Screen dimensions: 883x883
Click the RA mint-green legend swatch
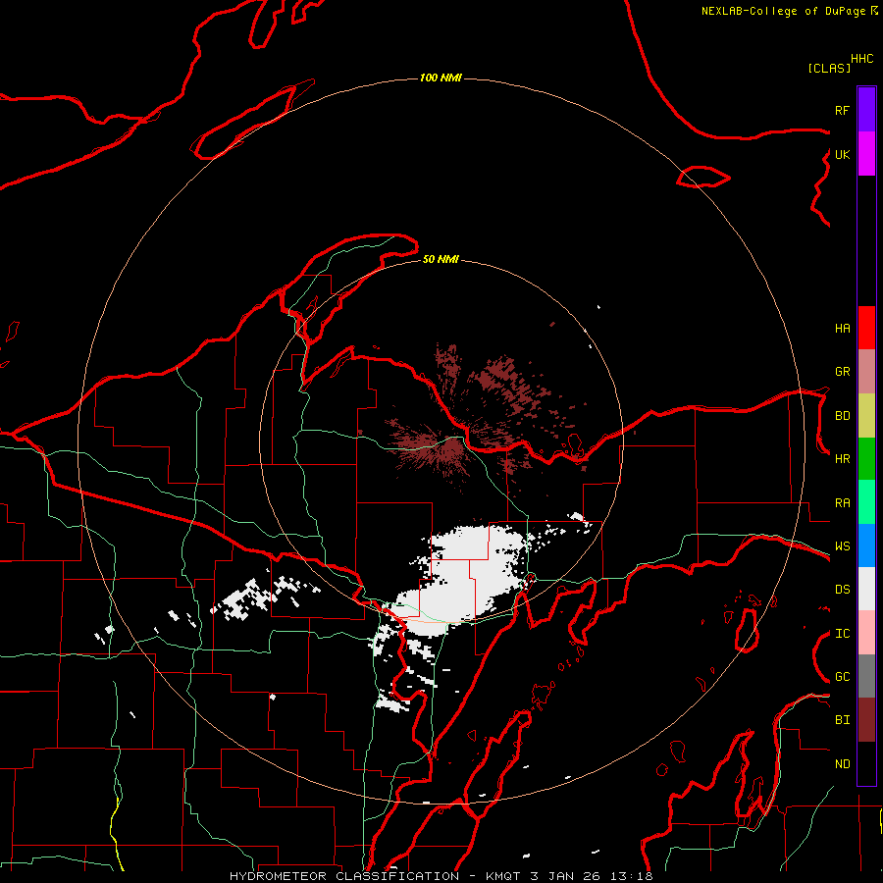(x=866, y=502)
